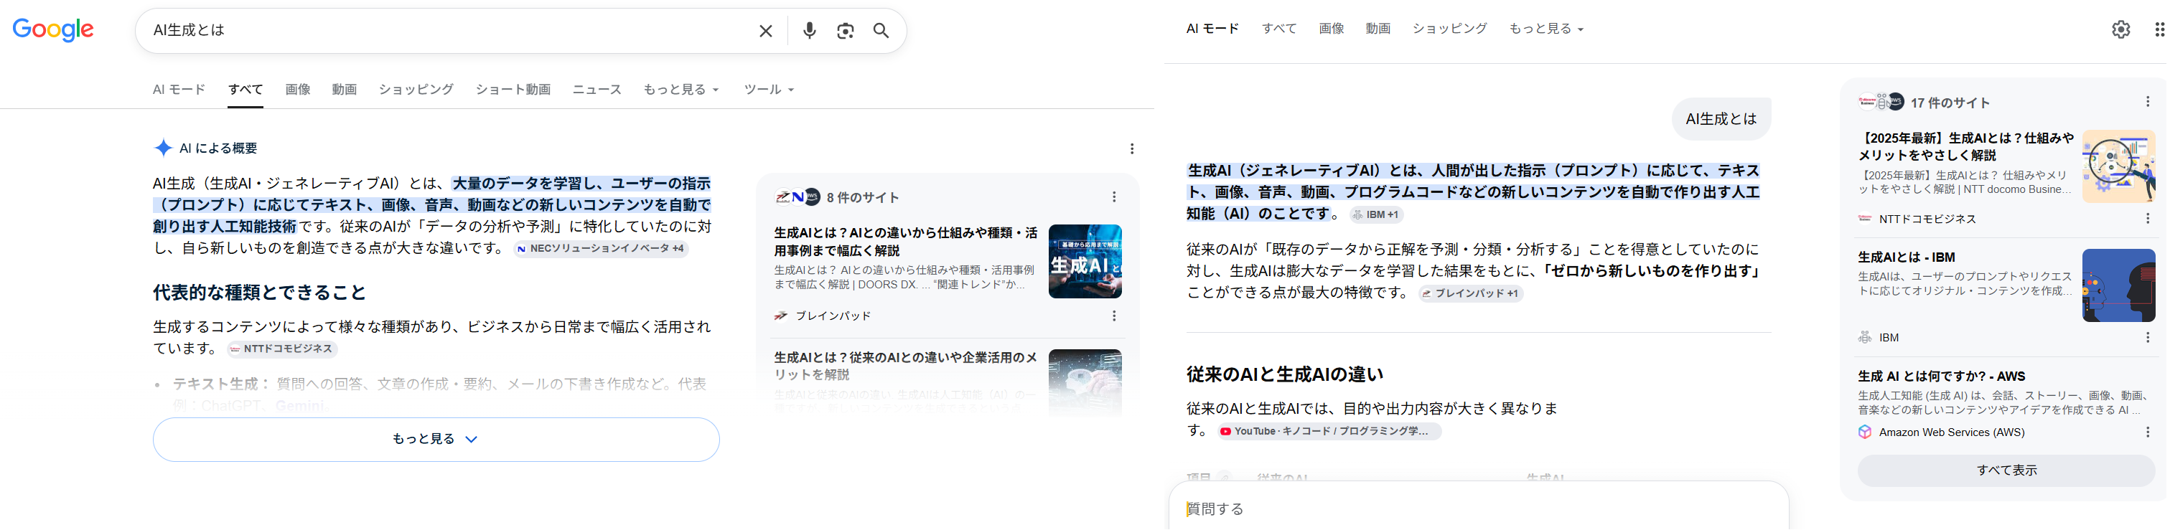Click the AI による概要 sparkle icon
This screenshot has width=2170, height=530.
coord(162,148)
